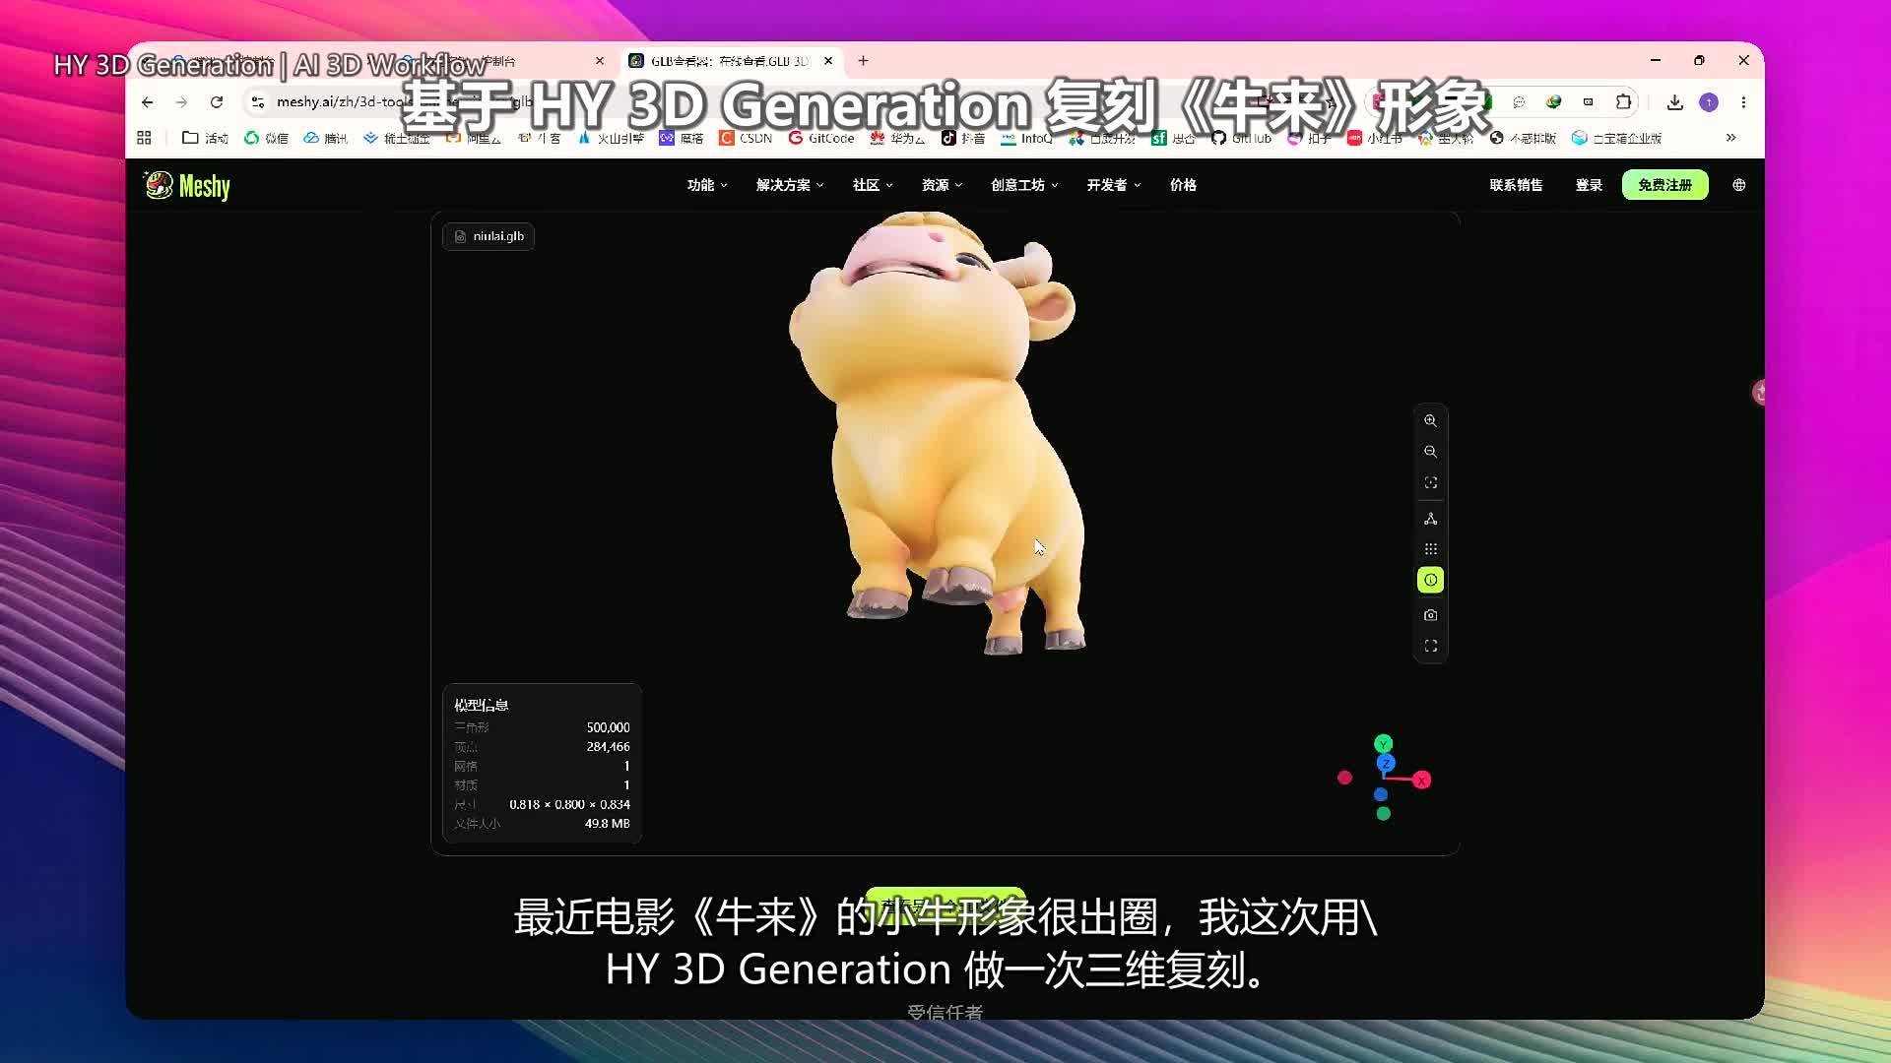1891x1063 pixels.
Task: Zoom in on the 3D model
Action: tap(1430, 420)
